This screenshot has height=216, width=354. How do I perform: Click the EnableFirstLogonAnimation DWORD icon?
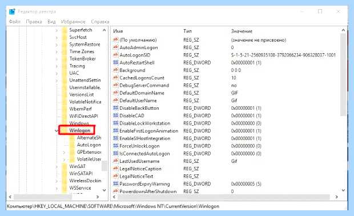tap(115, 131)
